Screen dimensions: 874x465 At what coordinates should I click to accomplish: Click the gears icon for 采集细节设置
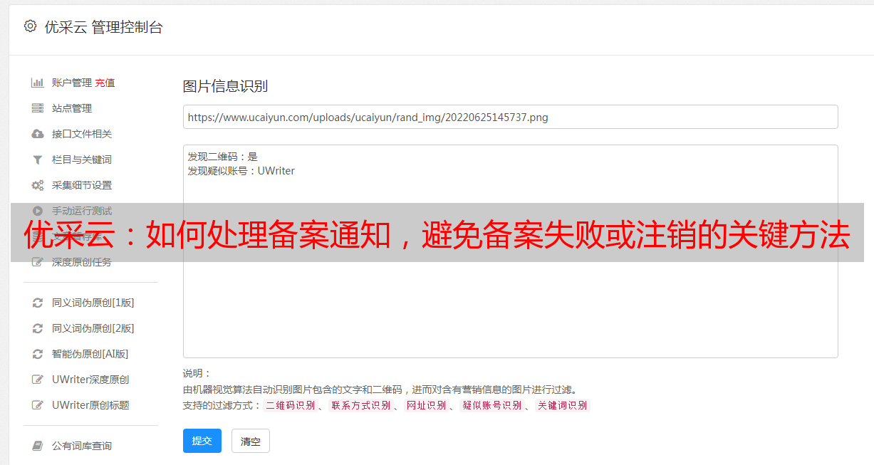[x=38, y=185]
